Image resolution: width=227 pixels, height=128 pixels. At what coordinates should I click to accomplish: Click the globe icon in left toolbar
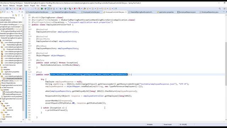pyautogui.click(x=7, y=9)
